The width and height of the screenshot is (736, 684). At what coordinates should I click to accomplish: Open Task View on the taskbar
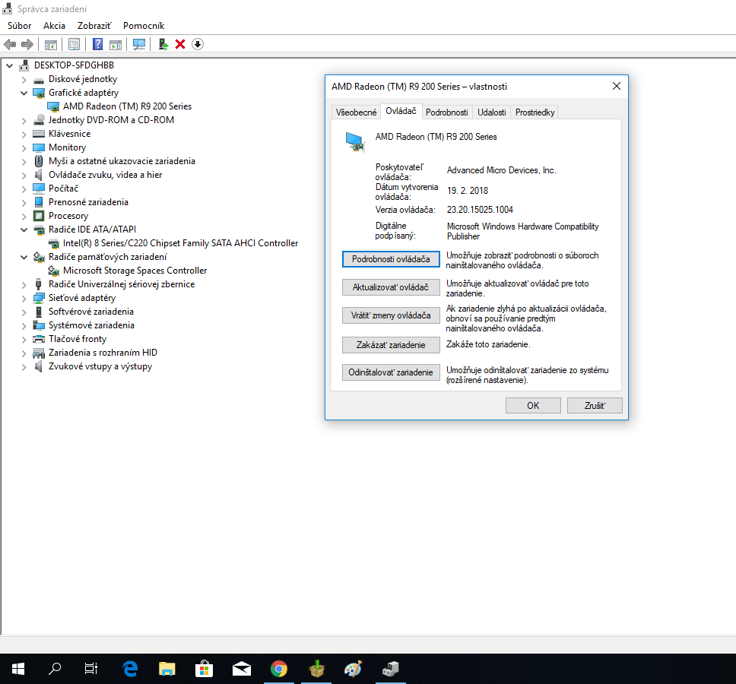[x=91, y=669]
